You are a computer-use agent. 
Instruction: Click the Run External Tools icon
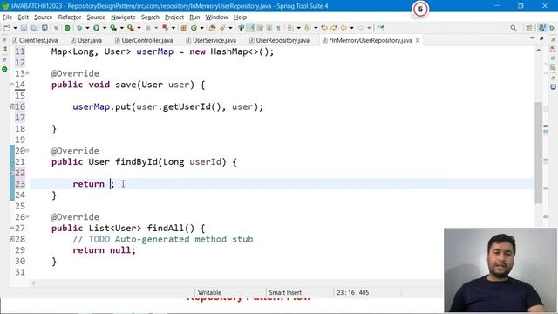point(131,28)
